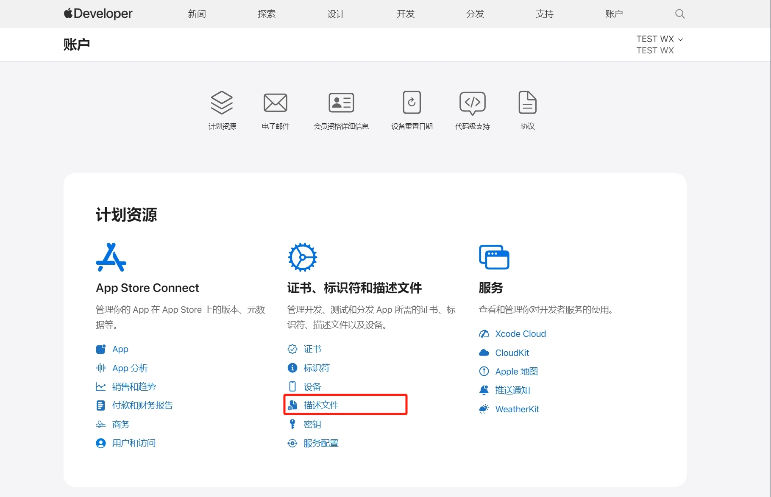Screen dimensions: 771x497
Task: Click the 付款和财务报告 document icon
Action: click(101, 405)
